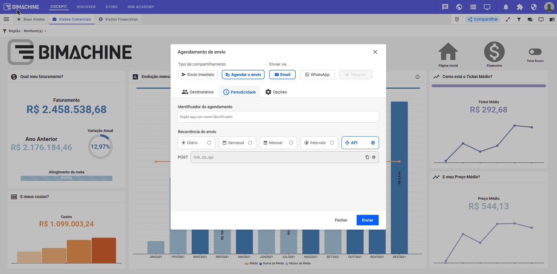Open the data sources stack icon
Viewport: 557px width, 274px height.
473,7
